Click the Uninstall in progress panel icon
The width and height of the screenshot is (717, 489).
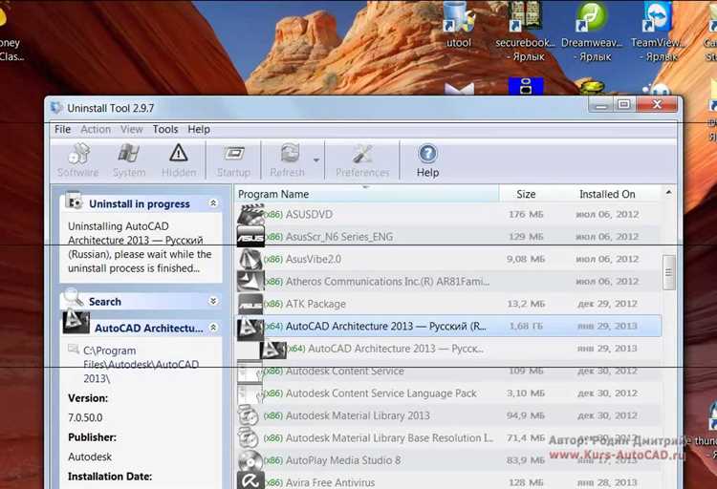pyautogui.click(x=74, y=201)
